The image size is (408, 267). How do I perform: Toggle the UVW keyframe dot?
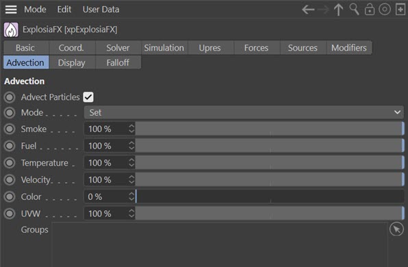pos(10,214)
